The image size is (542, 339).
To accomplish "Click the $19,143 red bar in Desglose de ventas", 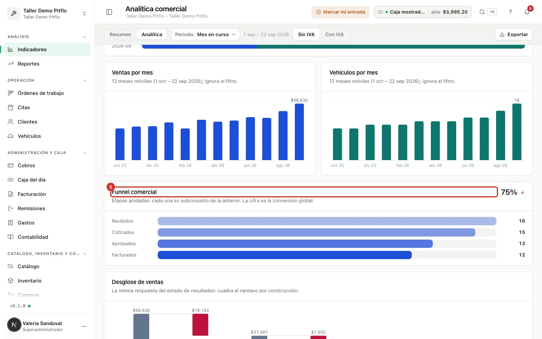I will point(200,325).
